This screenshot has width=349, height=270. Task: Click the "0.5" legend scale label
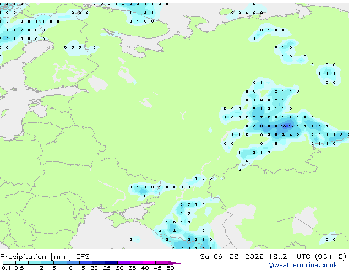point(19,268)
